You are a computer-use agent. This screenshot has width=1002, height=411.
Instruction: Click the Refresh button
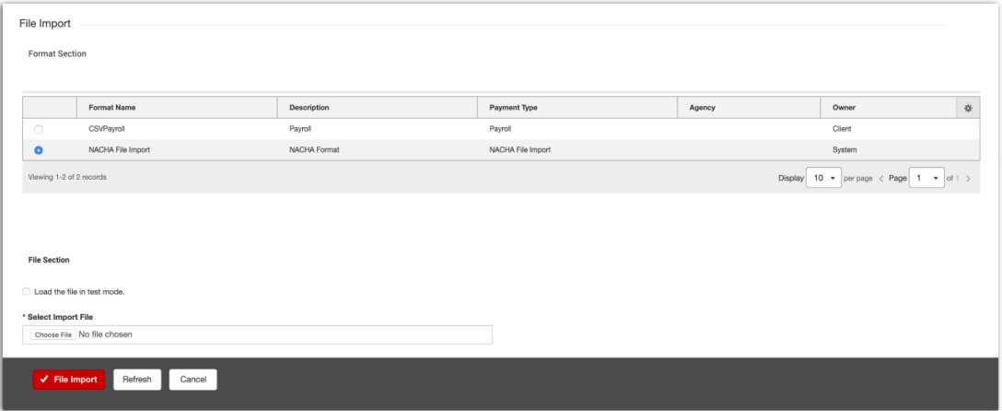tap(137, 380)
